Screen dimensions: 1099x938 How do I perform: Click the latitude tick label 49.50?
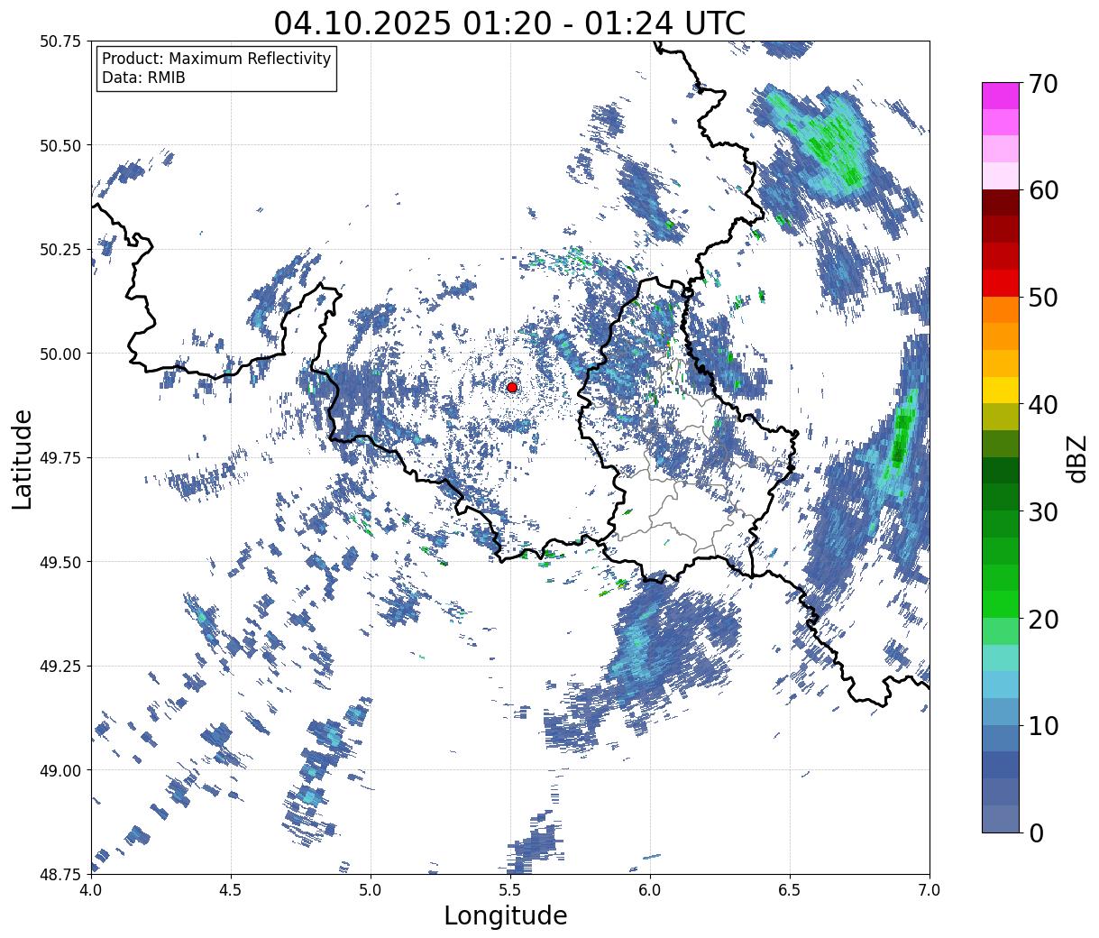click(60, 562)
